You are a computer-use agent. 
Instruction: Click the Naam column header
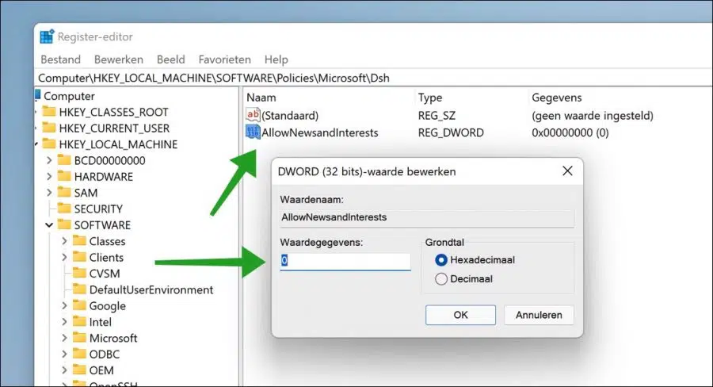click(x=261, y=98)
